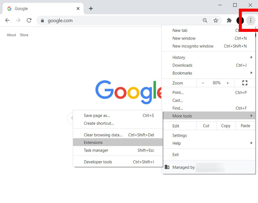Open the History submenu arrow
The image size is (258, 203).
tap(251, 57)
